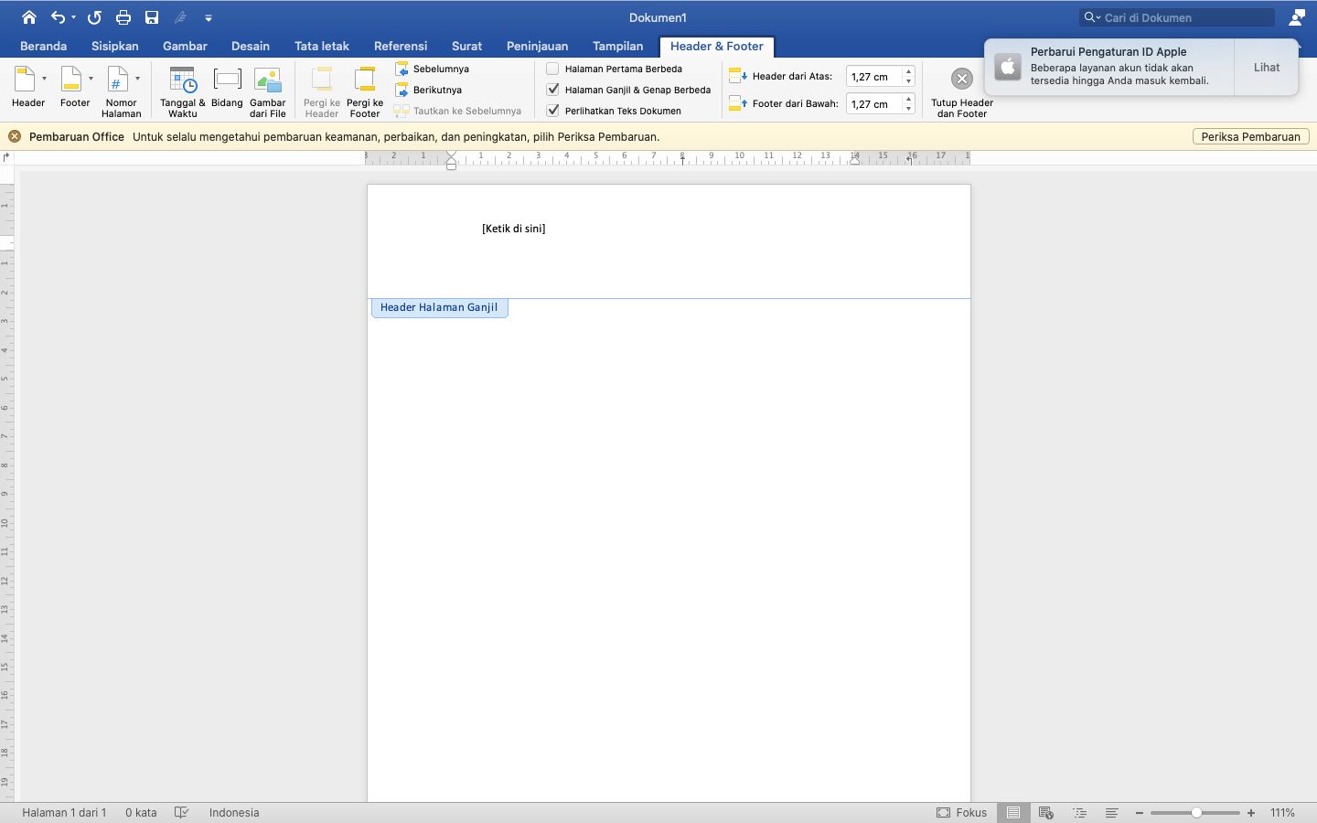Open spelling check status icon
This screenshot has width=1317, height=823.
coord(181,812)
